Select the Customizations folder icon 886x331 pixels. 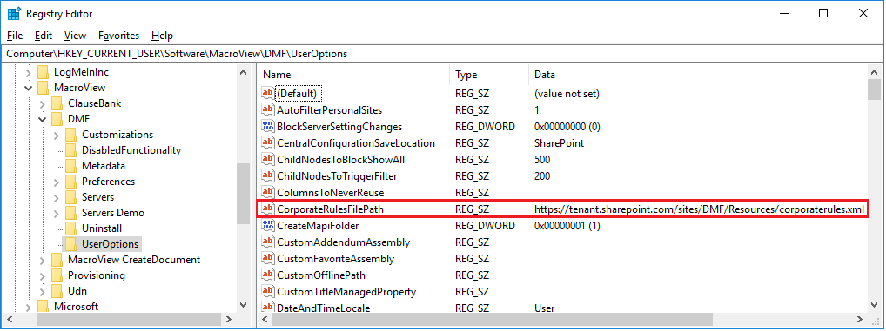71,135
